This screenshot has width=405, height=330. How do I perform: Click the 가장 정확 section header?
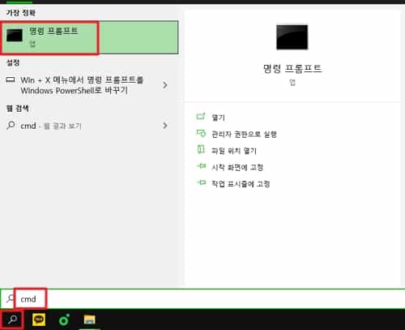click(x=20, y=13)
